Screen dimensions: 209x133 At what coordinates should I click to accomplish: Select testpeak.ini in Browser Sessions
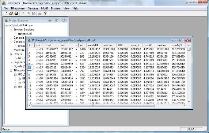(25, 34)
